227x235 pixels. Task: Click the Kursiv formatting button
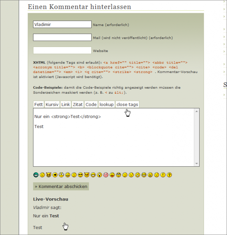click(x=52, y=104)
